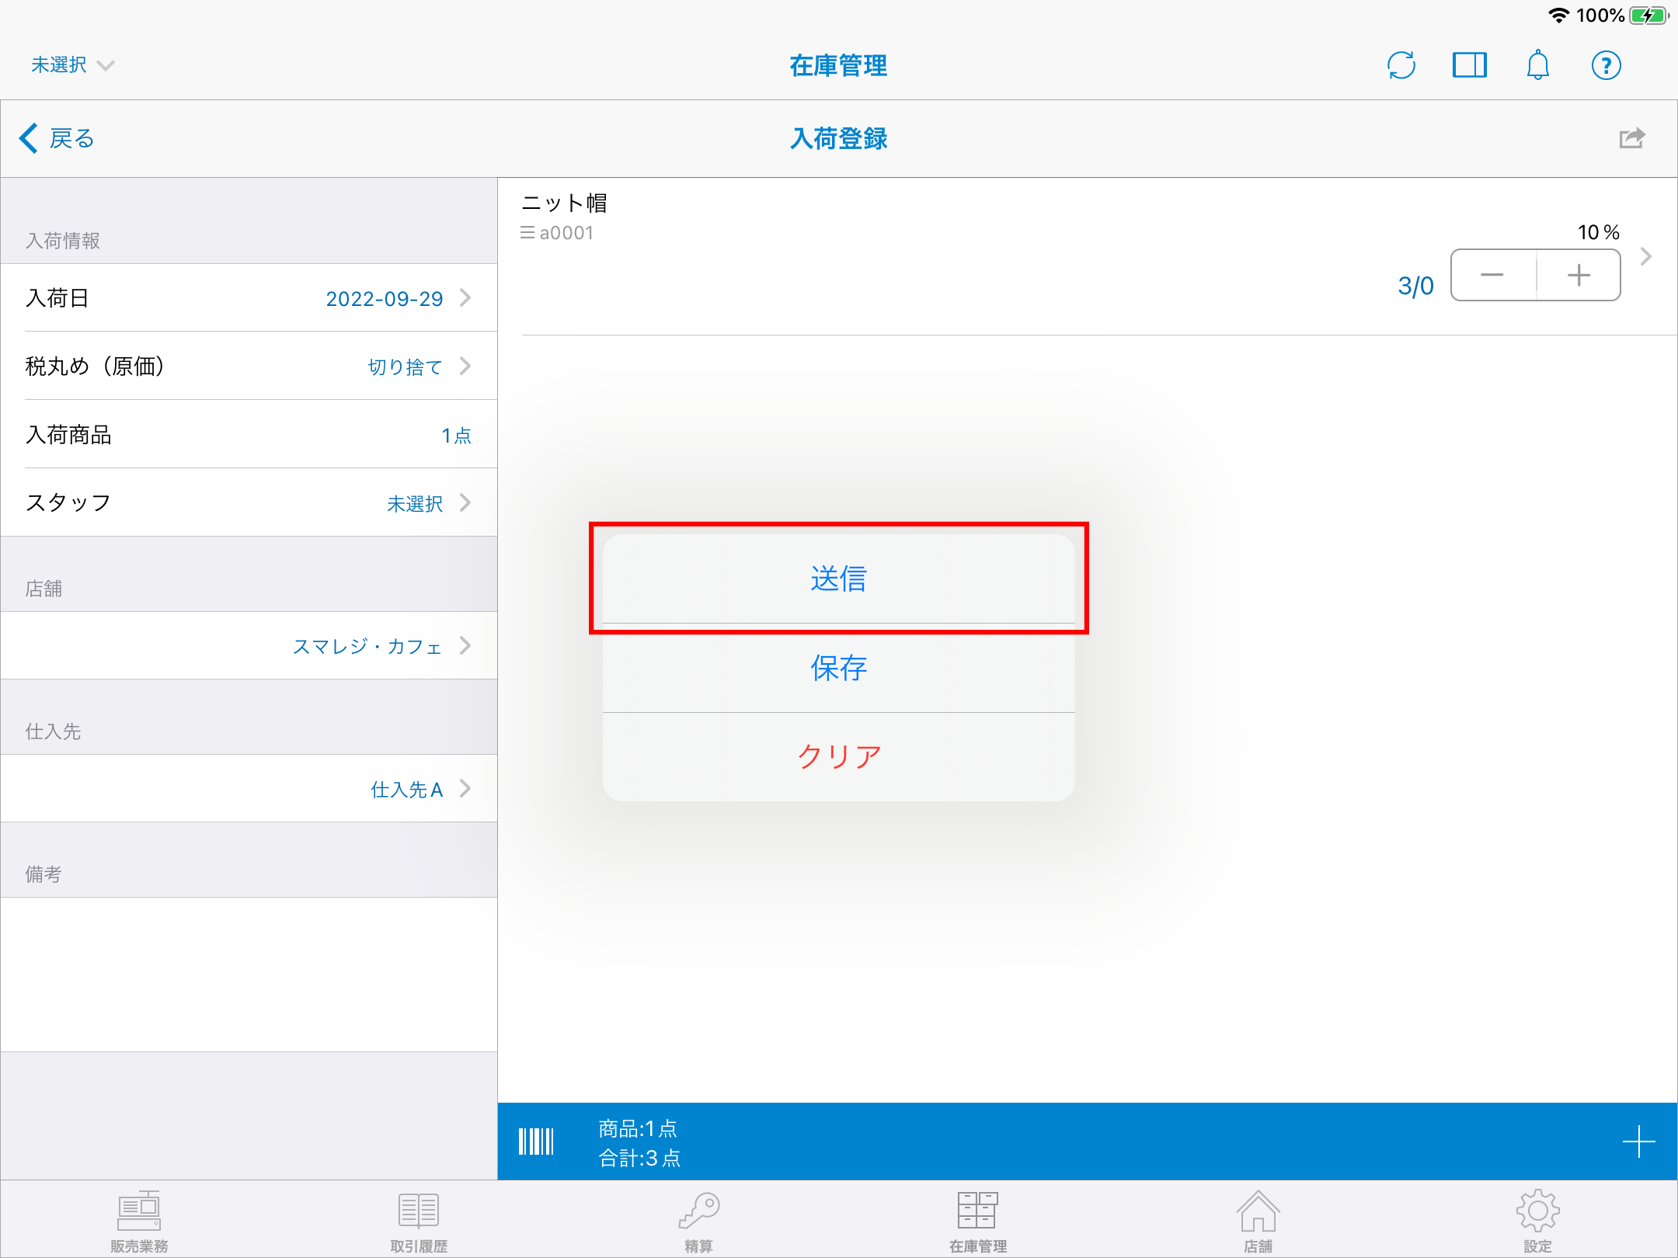Open the 税丸め（原価）setting row

pyautogui.click(x=249, y=367)
